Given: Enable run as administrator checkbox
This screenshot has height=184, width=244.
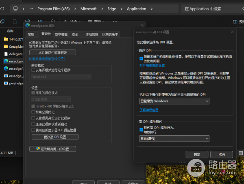Looking at the screenshot, I should (x=33, y=118).
